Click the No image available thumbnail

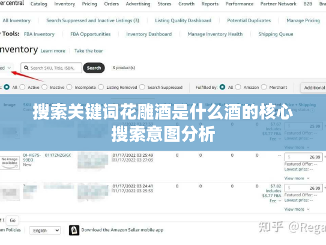coord(10,163)
